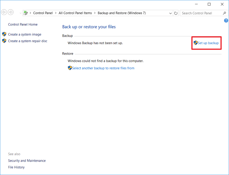Maximize the Backup and Restore window
Image resolution: width=229 pixels, height=175 pixels.
coord(209,4)
